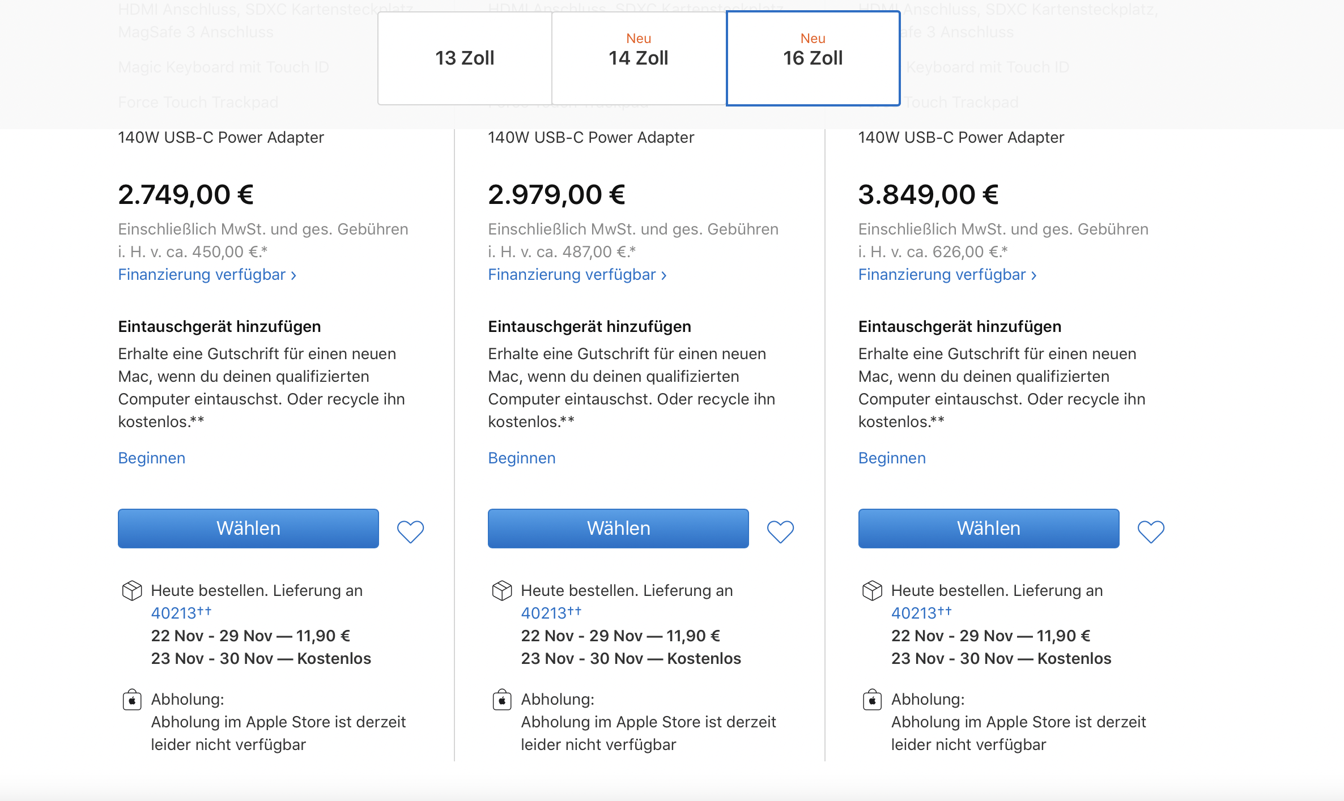1344x801 pixels.
Task: Click Wählen for the 2.979,00 € MacBook
Action: 618,528
